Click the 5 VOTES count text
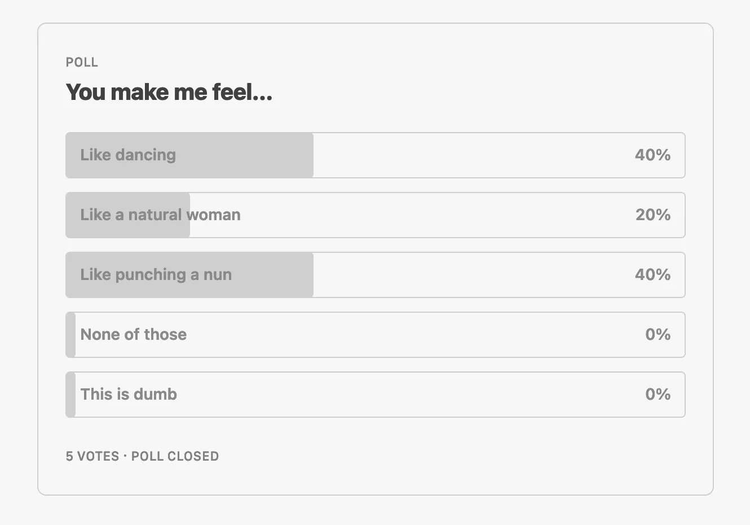 point(92,456)
